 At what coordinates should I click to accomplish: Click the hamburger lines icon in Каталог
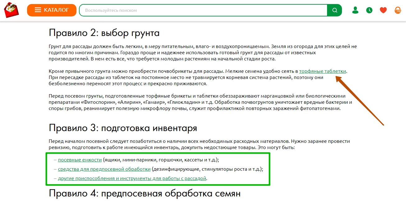(38, 10)
